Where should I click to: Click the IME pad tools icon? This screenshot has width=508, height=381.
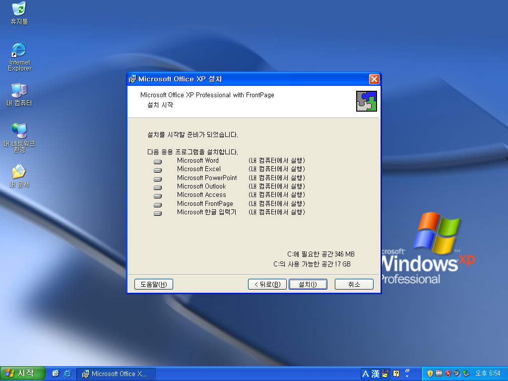[385, 374]
